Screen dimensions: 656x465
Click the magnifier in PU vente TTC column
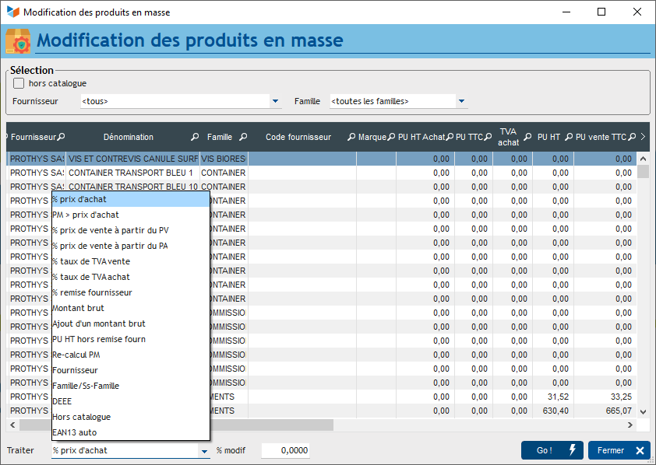tap(632, 137)
